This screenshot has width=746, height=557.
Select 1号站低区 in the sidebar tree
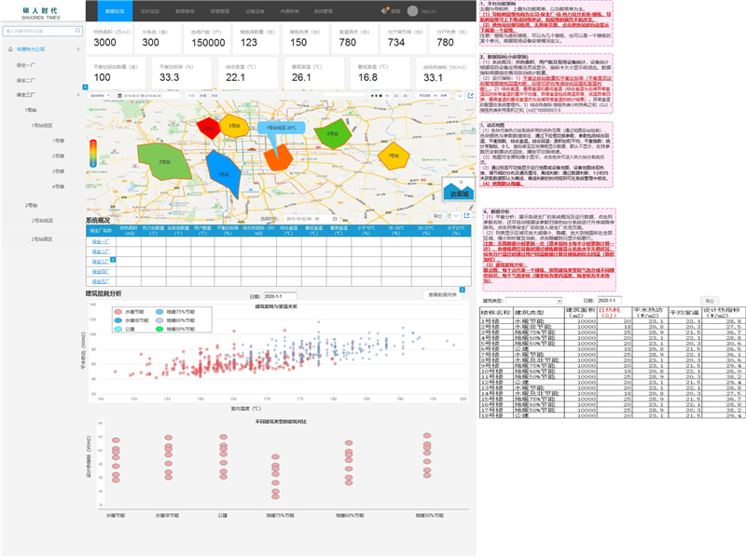(x=42, y=126)
